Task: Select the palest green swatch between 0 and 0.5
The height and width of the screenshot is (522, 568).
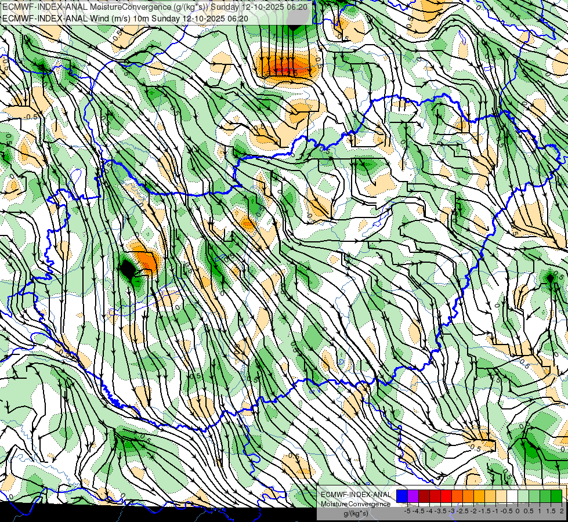Action: click(523, 496)
